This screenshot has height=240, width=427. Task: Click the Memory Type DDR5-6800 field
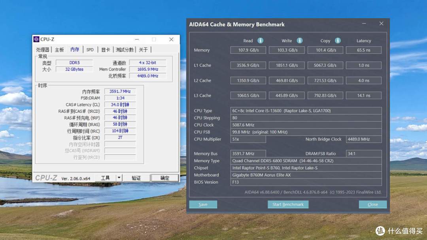(306, 161)
